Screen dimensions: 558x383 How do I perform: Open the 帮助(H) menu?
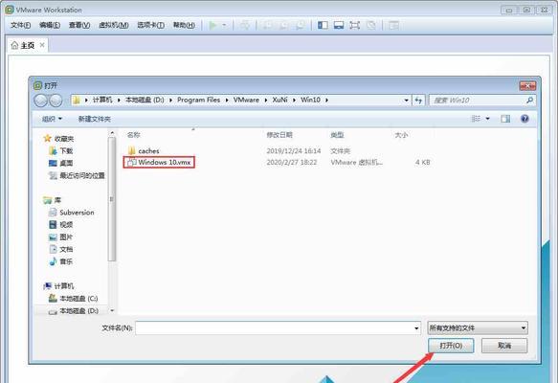click(x=184, y=25)
